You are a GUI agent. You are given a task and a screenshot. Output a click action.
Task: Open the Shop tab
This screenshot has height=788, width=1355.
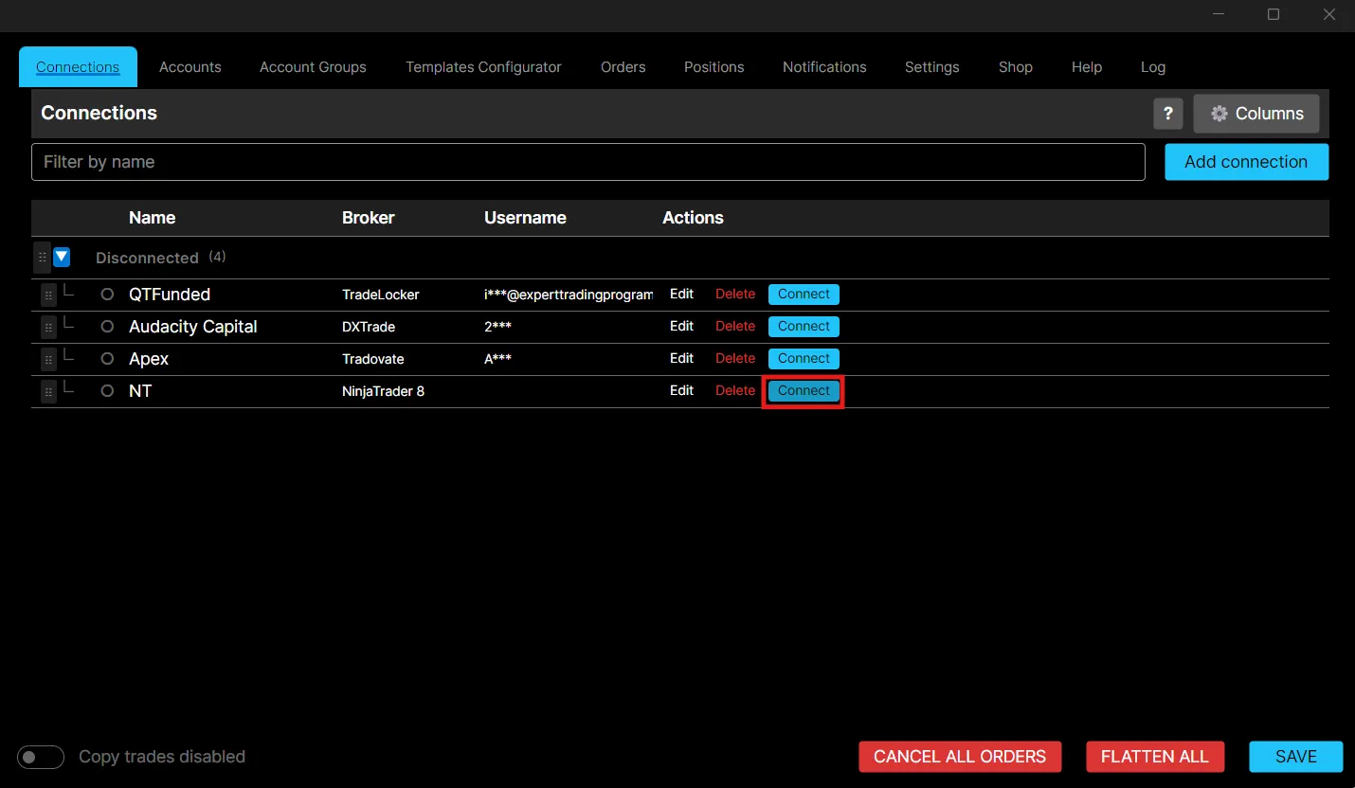point(1016,67)
